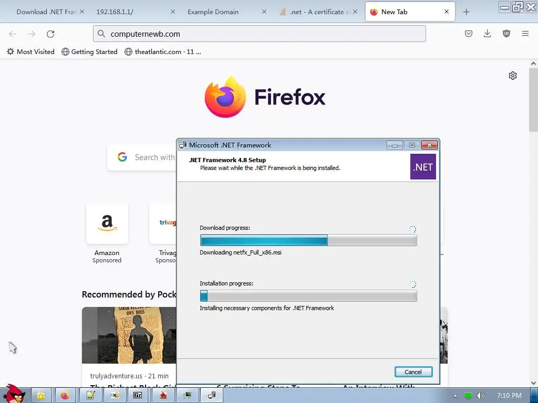Open the trulyadventure.us Pocket story thumbnail
This screenshot has height=403, width=538.
pyautogui.click(x=129, y=335)
